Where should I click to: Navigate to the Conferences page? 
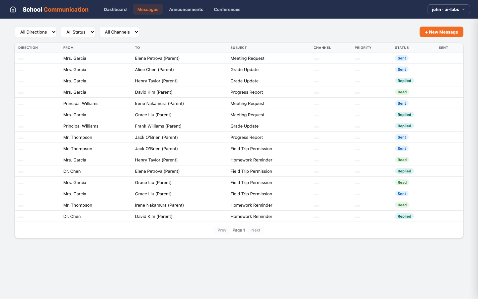click(227, 9)
